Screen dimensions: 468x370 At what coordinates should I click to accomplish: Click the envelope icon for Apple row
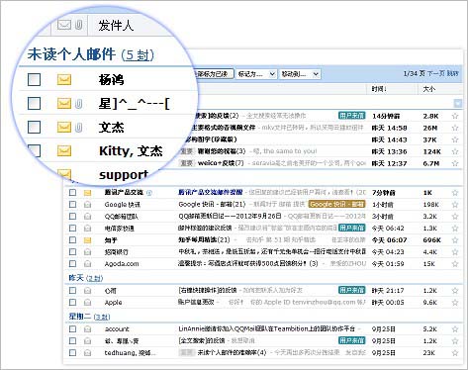87,303
